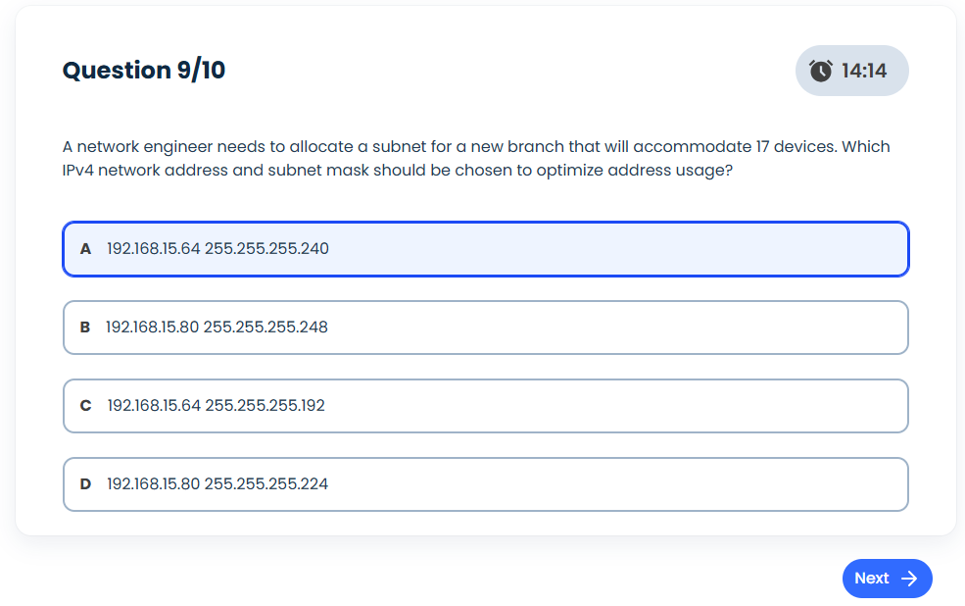The width and height of the screenshot is (965, 606).
Task: Click the 192.168.15.80 255.255.255.224 text
Action: (217, 484)
